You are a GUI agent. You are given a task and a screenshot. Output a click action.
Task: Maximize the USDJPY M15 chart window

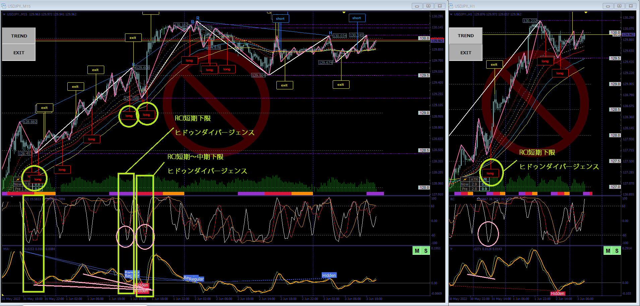pyautogui.click(x=428, y=6)
